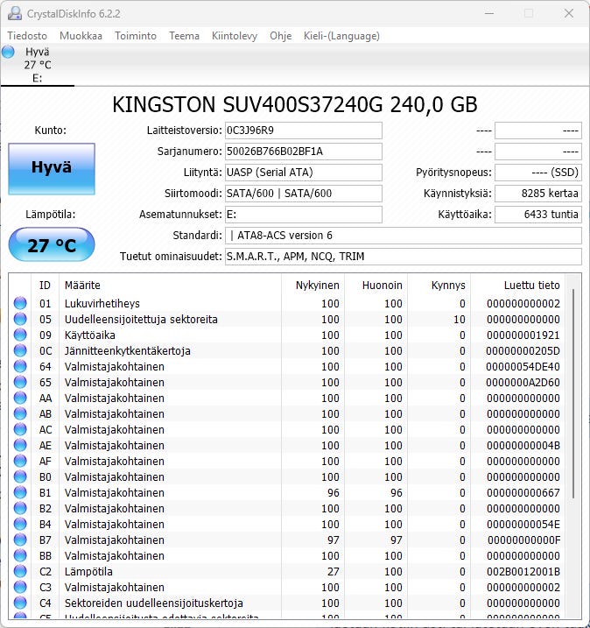
Task: Open the Teema menu
Action: tap(184, 36)
